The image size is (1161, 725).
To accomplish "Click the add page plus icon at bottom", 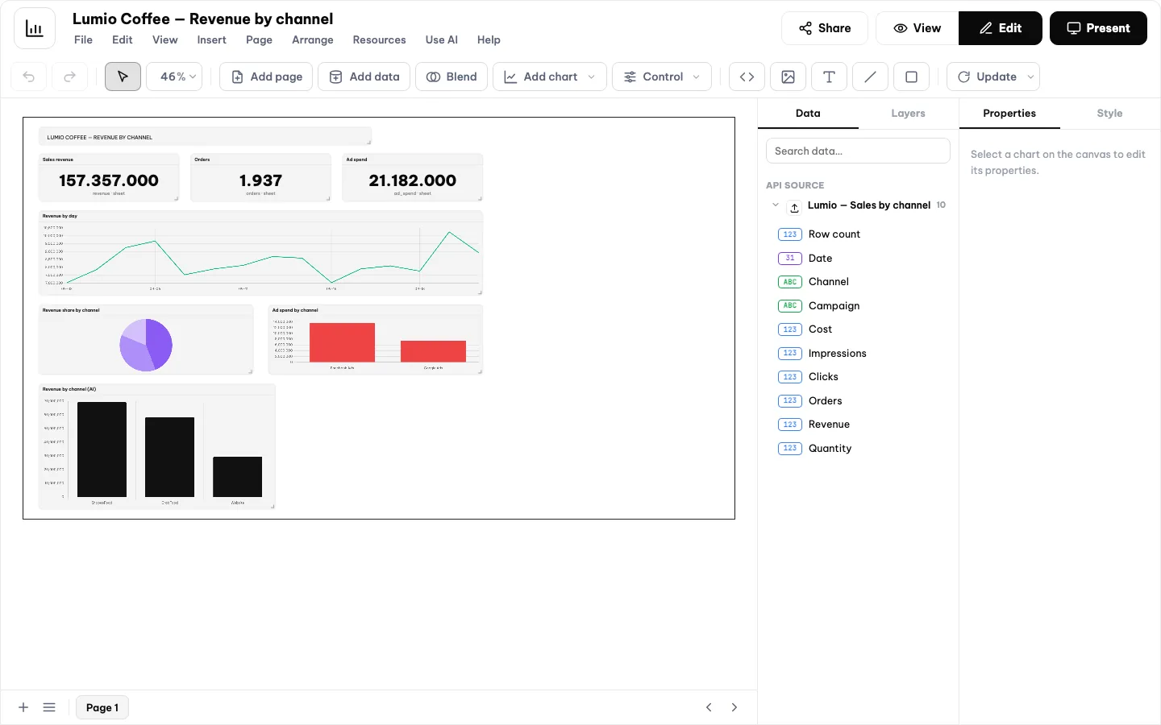I will coord(23,707).
